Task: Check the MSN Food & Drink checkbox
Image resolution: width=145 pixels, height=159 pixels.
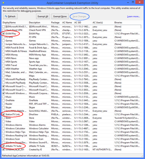Action: (3, 48)
